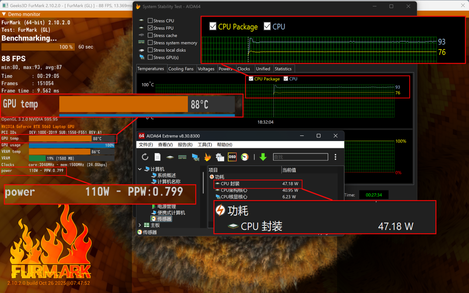Open the 查看(V) menu
469x293 pixels.
165,144
